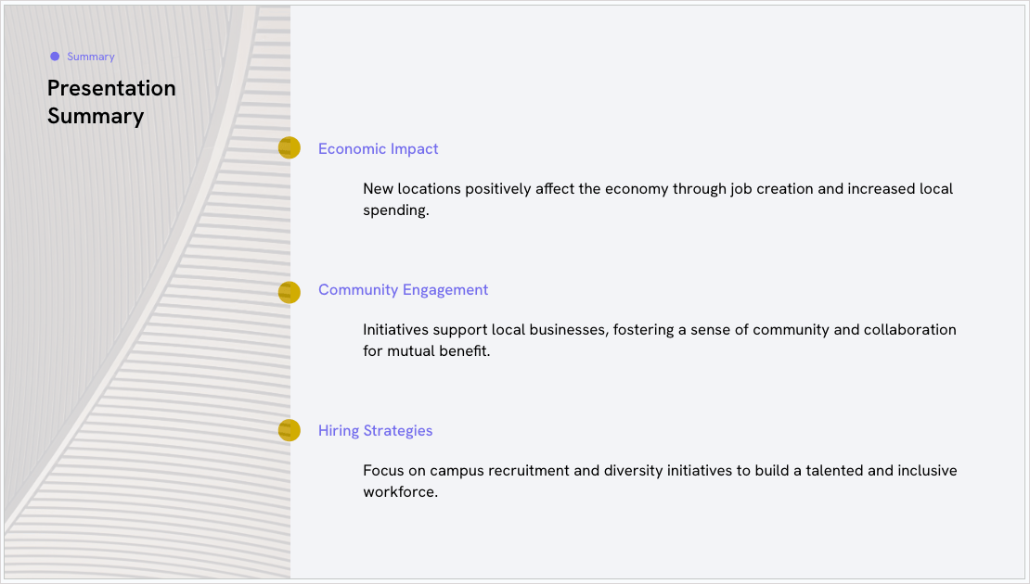The width and height of the screenshot is (1030, 584).
Task: Click the Hiring Strategies heading
Action: click(x=375, y=431)
